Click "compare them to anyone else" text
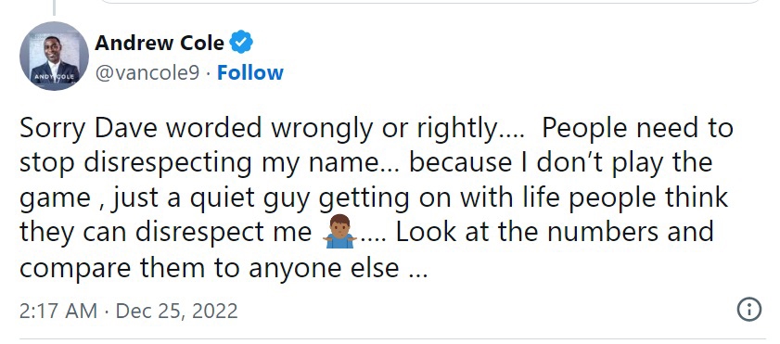Image resolution: width=780 pixels, height=344 pixels. click(209, 268)
